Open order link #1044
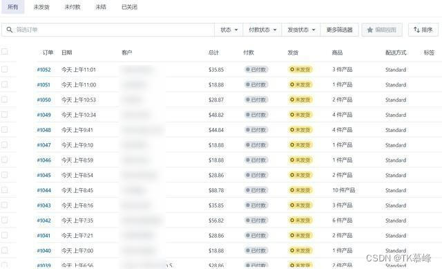Screen dimensions: 442x269 (x=44, y=191)
